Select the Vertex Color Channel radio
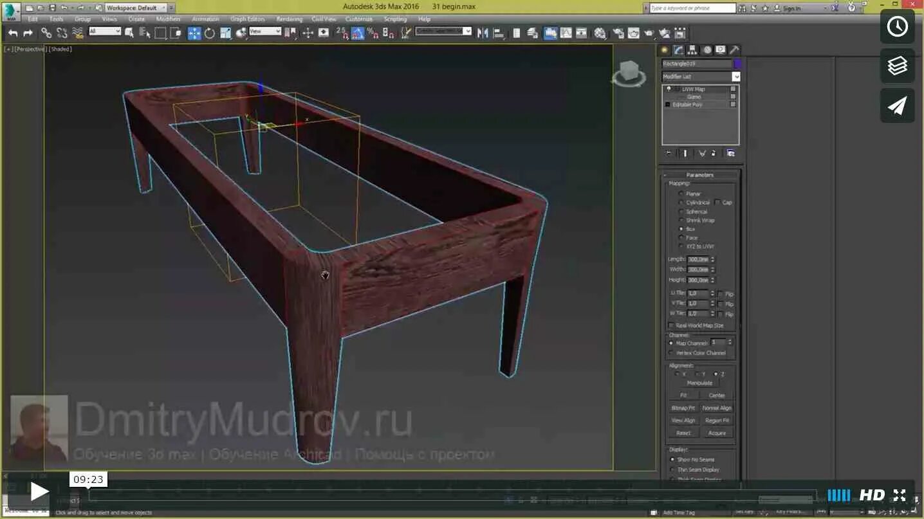This screenshot has width=924, height=519. (x=672, y=353)
